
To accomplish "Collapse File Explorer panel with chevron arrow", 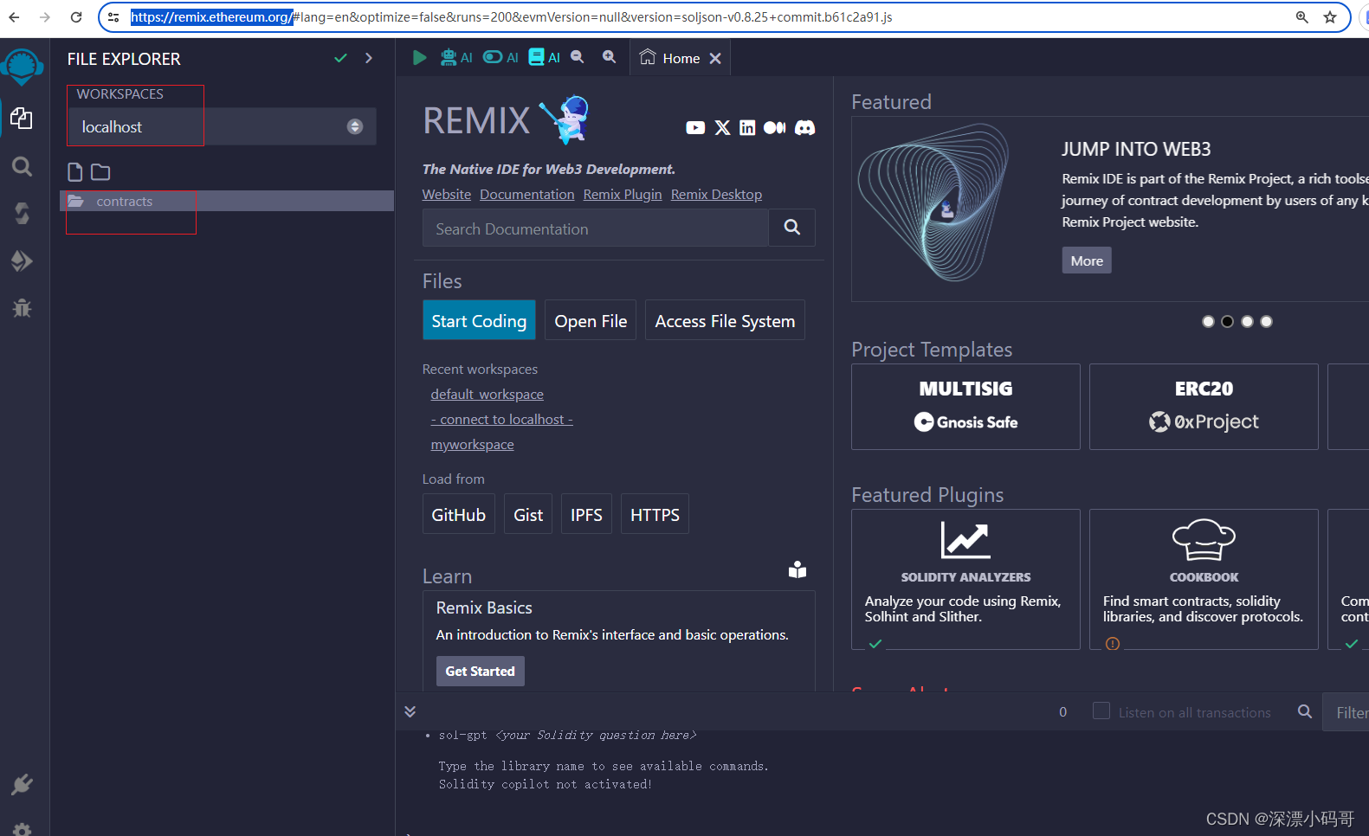I will coord(369,58).
